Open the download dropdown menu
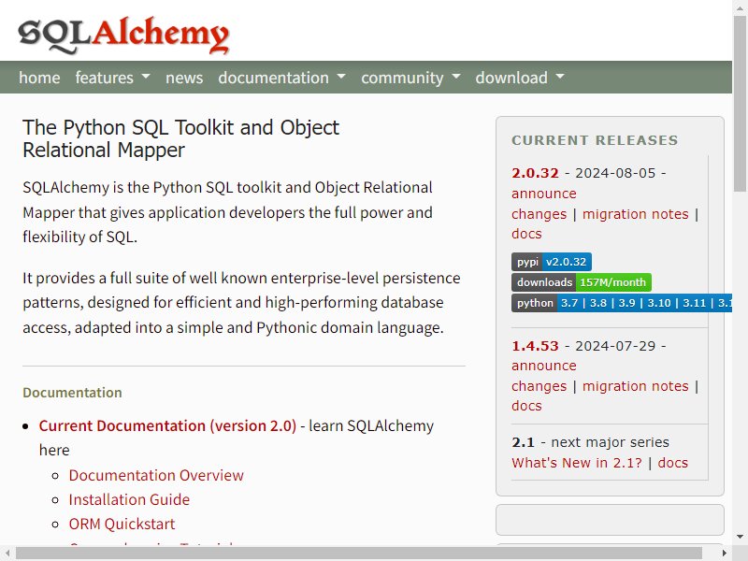The image size is (748, 561). click(x=520, y=78)
